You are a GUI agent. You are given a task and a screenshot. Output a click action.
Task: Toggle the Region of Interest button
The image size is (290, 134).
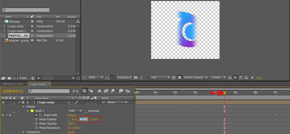click(174, 78)
